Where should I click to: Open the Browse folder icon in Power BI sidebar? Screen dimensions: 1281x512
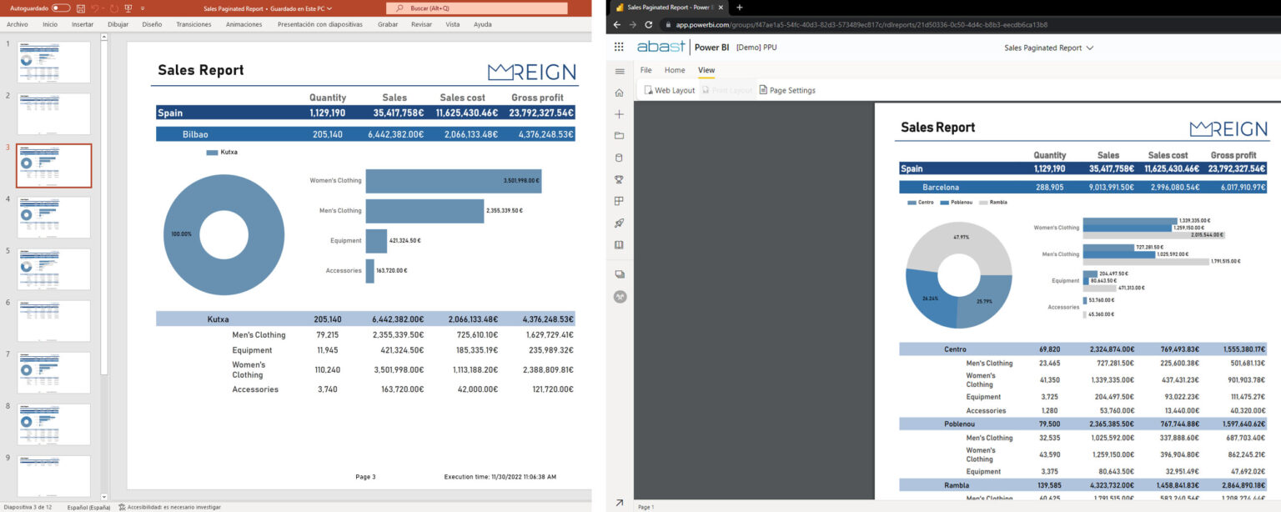[x=620, y=135]
